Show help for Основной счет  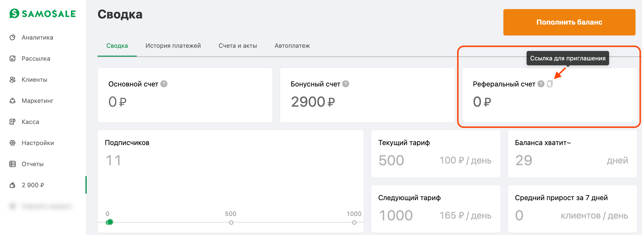tap(164, 84)
